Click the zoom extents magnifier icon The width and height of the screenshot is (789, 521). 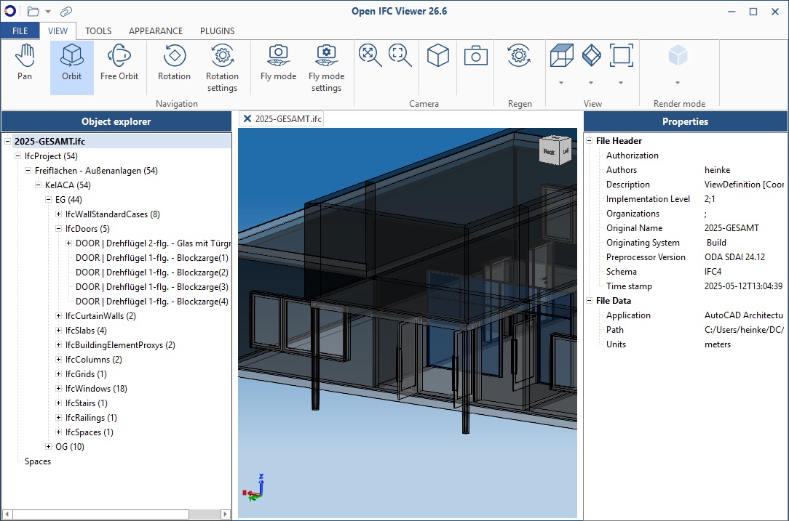click(x=370, y=55)
